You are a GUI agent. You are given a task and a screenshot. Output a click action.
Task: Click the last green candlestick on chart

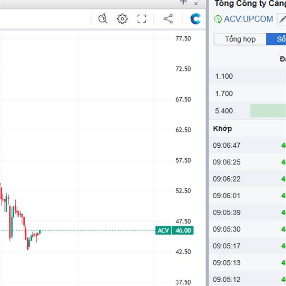(x=40, y=232)
